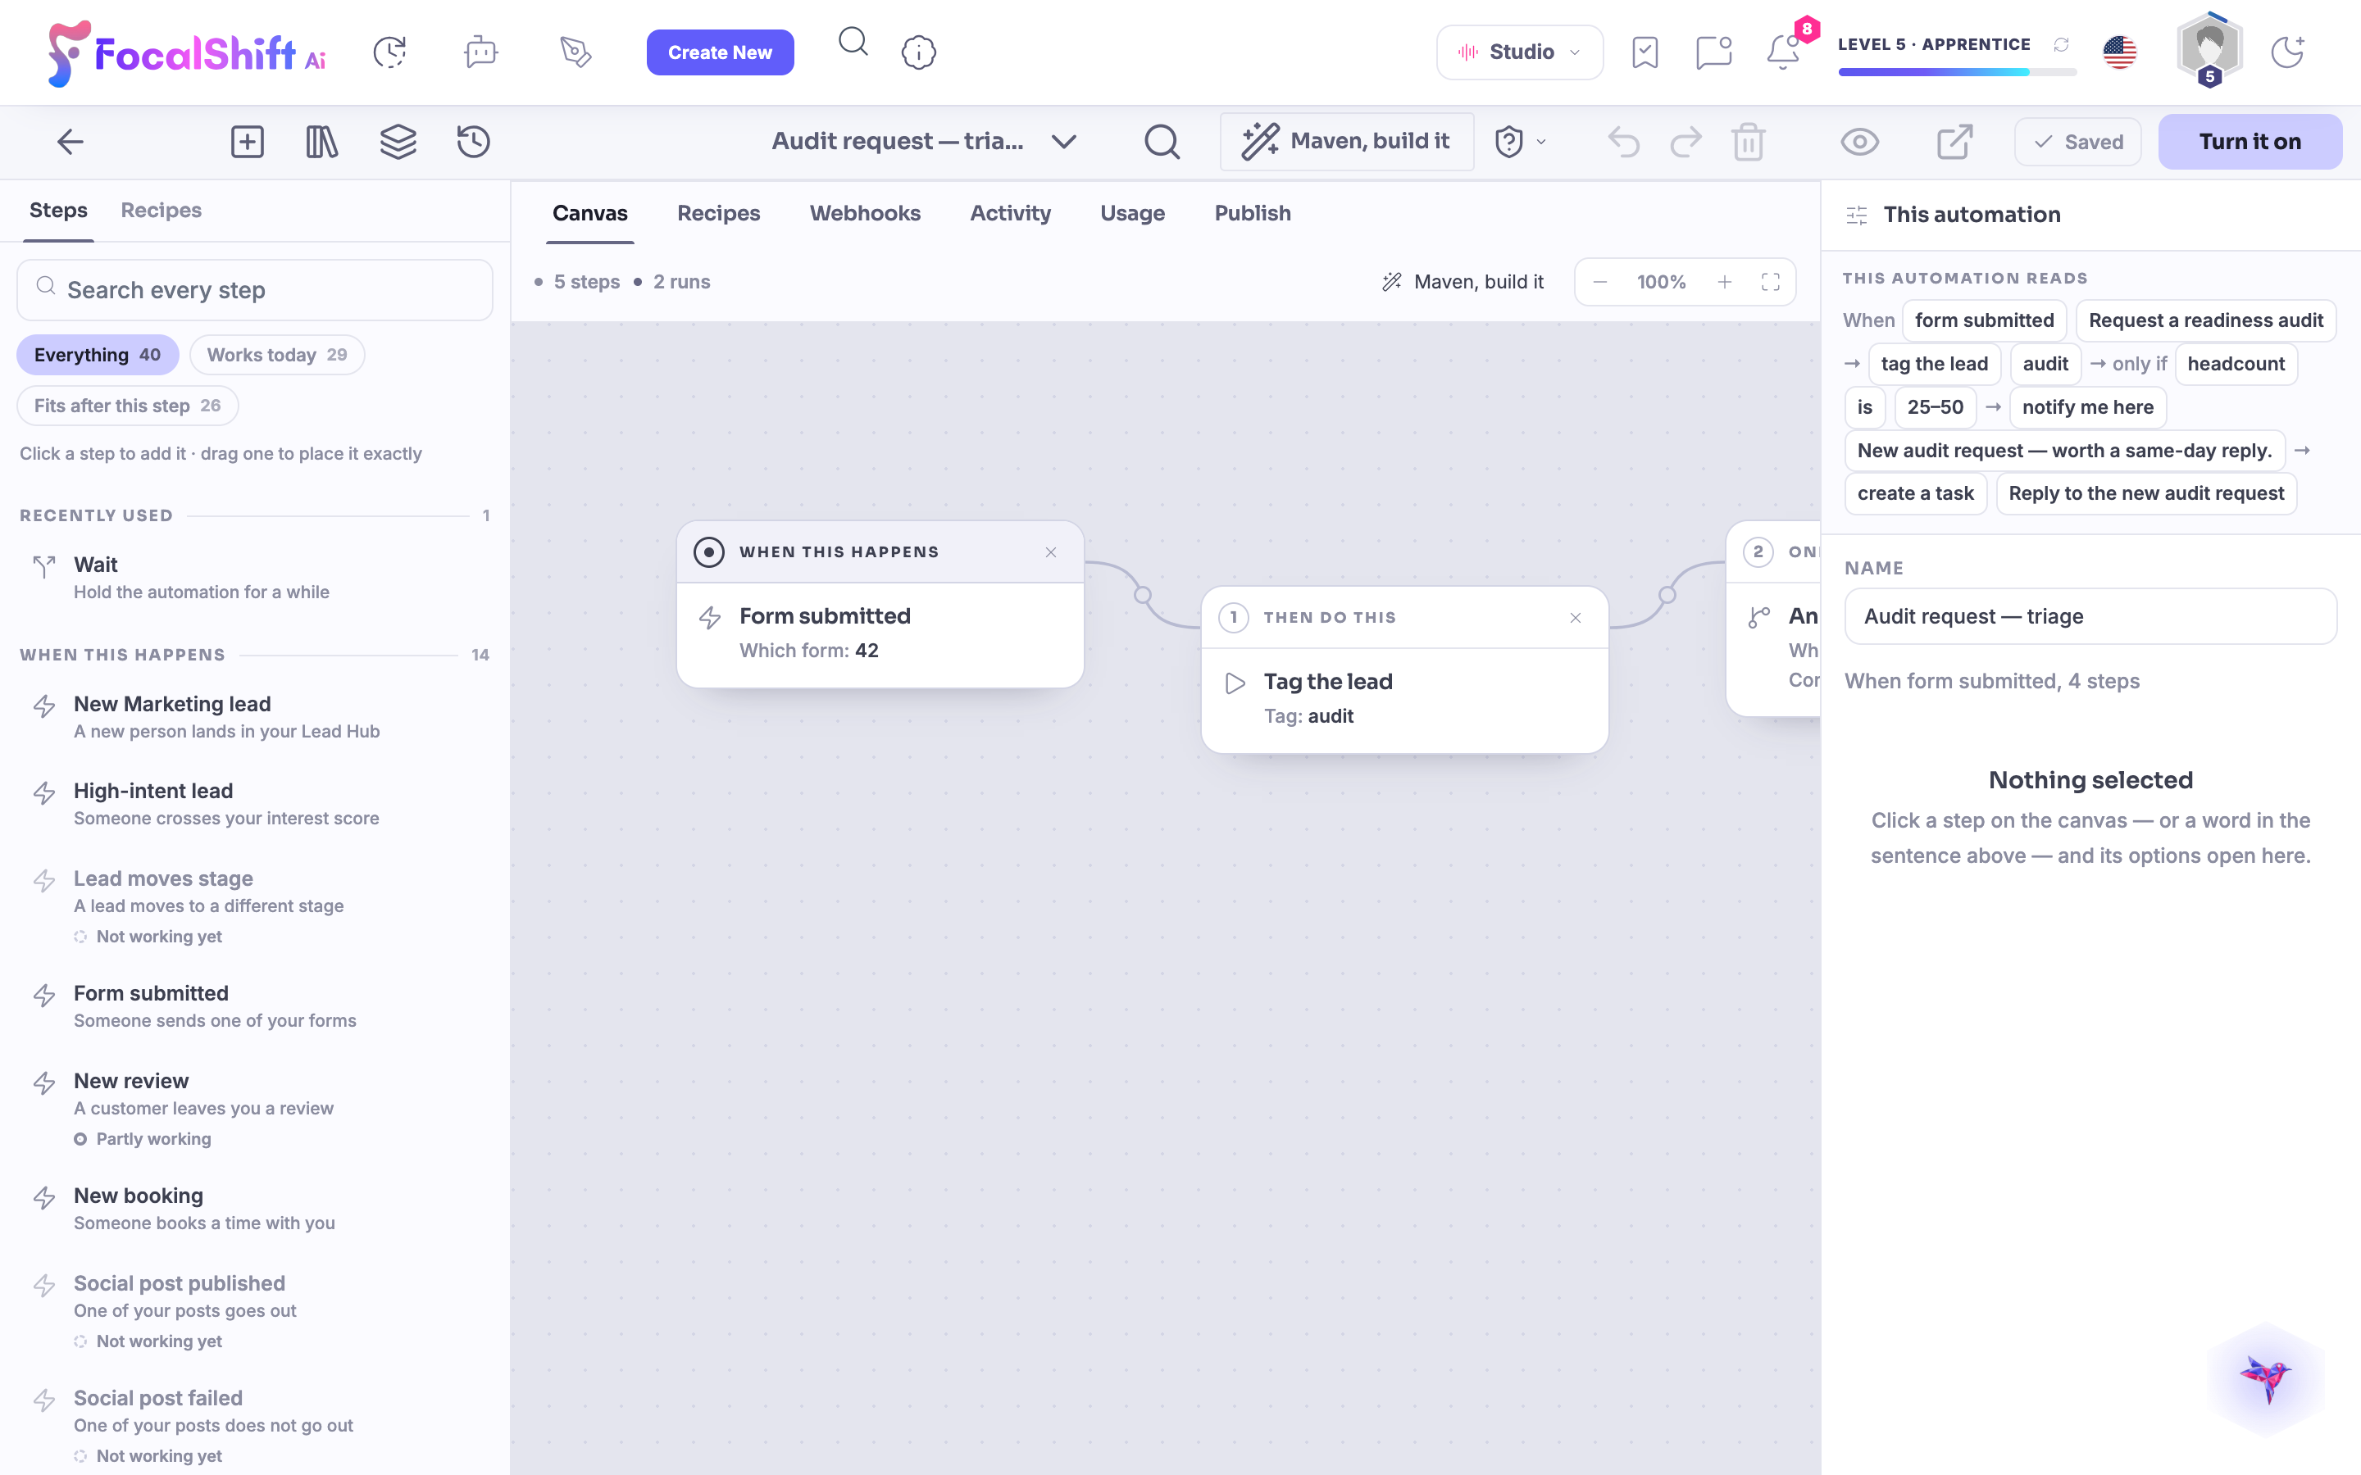2361x1475 pixels.
Task: Open the FocalShift Ai home logo
Action: coord(187,52)
